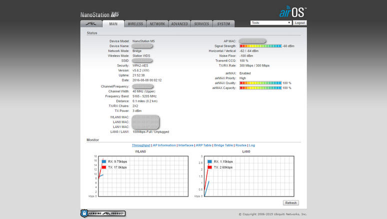Image resolution: width=387 pixels, height=219 pixels.
Task: Click the Refresh button
Action: pos(291,203)
